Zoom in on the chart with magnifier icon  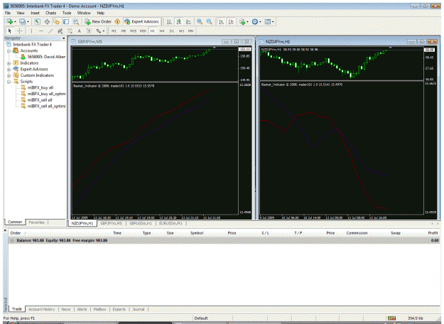(200, 21)
